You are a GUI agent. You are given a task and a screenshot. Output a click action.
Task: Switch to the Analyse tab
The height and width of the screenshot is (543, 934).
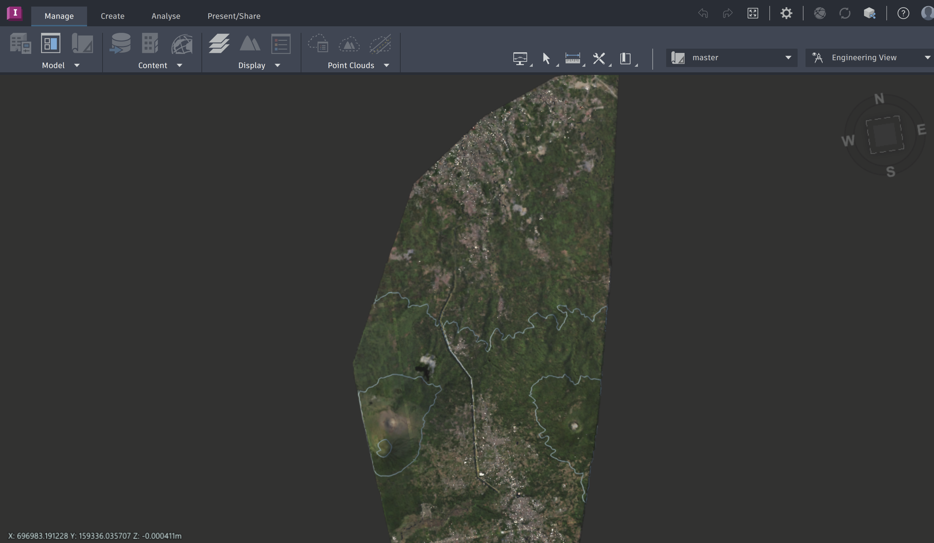point(166,16)
